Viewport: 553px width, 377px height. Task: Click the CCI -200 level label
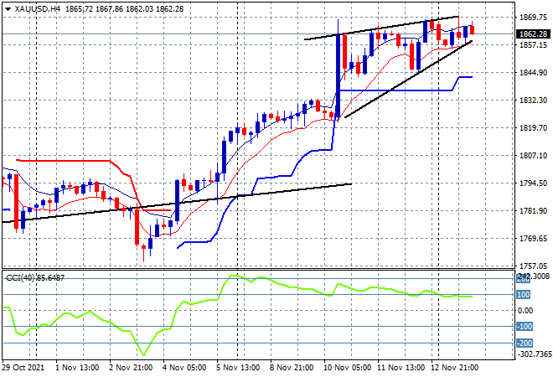click(525, 343)
